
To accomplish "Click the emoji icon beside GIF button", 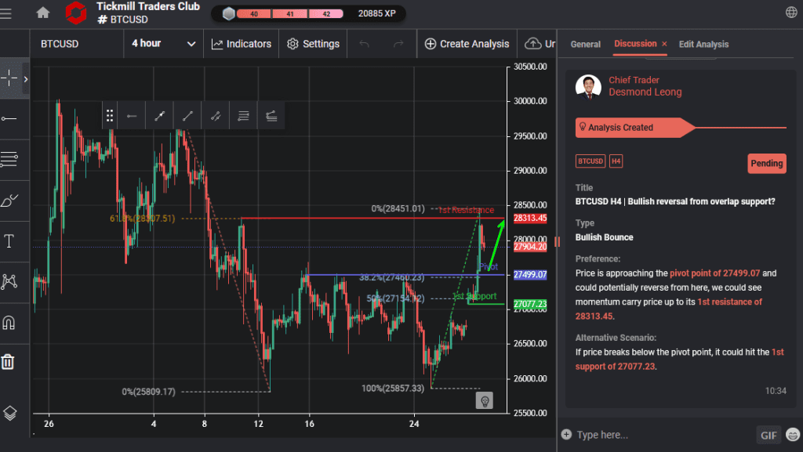I will [791, 435].
